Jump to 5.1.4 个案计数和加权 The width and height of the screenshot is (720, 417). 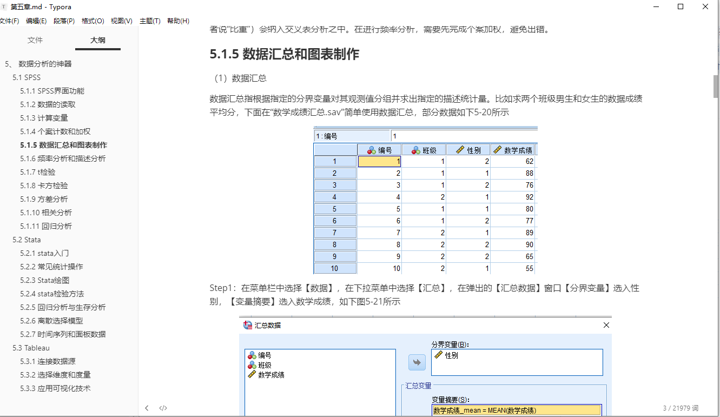click(55, 131)
